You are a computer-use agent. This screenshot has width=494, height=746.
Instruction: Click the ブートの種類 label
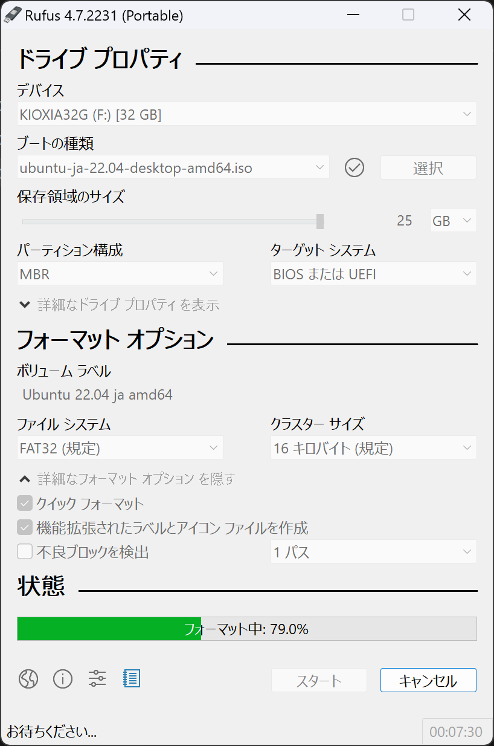(x=55, y=144)
